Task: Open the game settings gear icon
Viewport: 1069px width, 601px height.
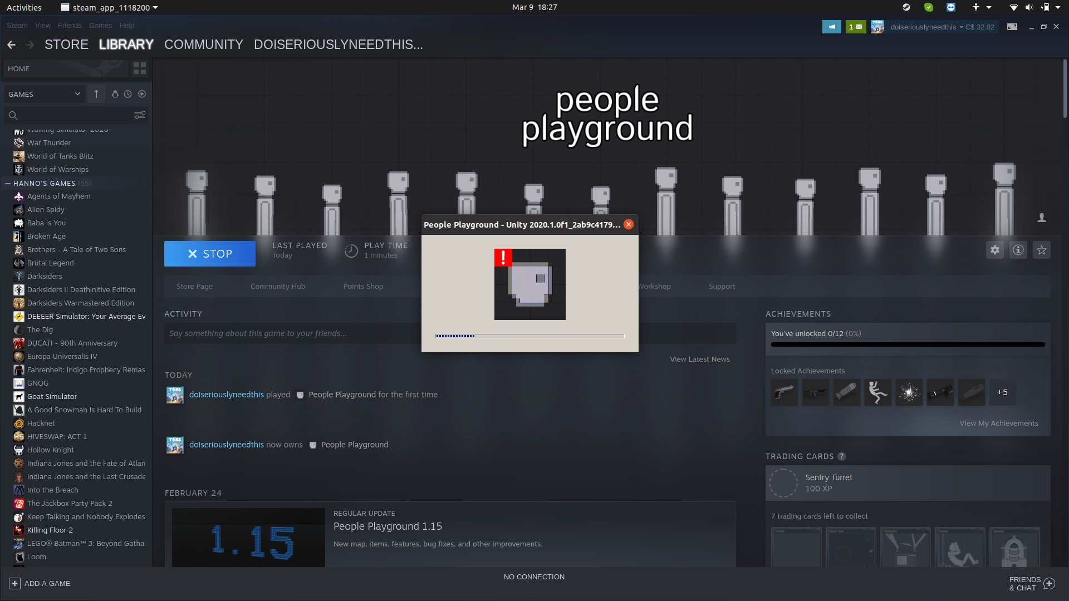Action: point(995,250)
